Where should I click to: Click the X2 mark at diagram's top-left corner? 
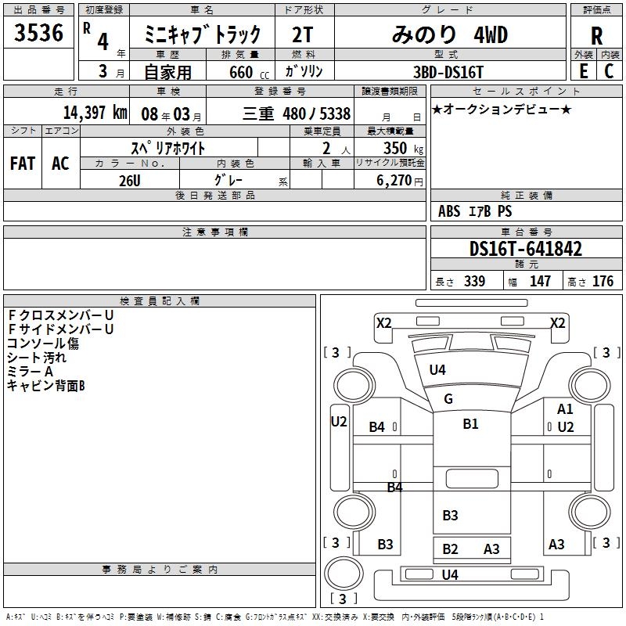[x=383, y=322]
